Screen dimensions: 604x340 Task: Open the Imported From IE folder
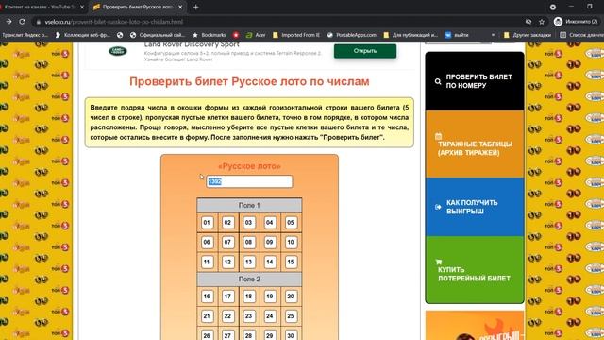(x=296, y=35)
